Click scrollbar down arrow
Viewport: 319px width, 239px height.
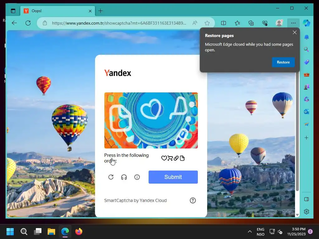pyautogui.click(x=297, y=215)
